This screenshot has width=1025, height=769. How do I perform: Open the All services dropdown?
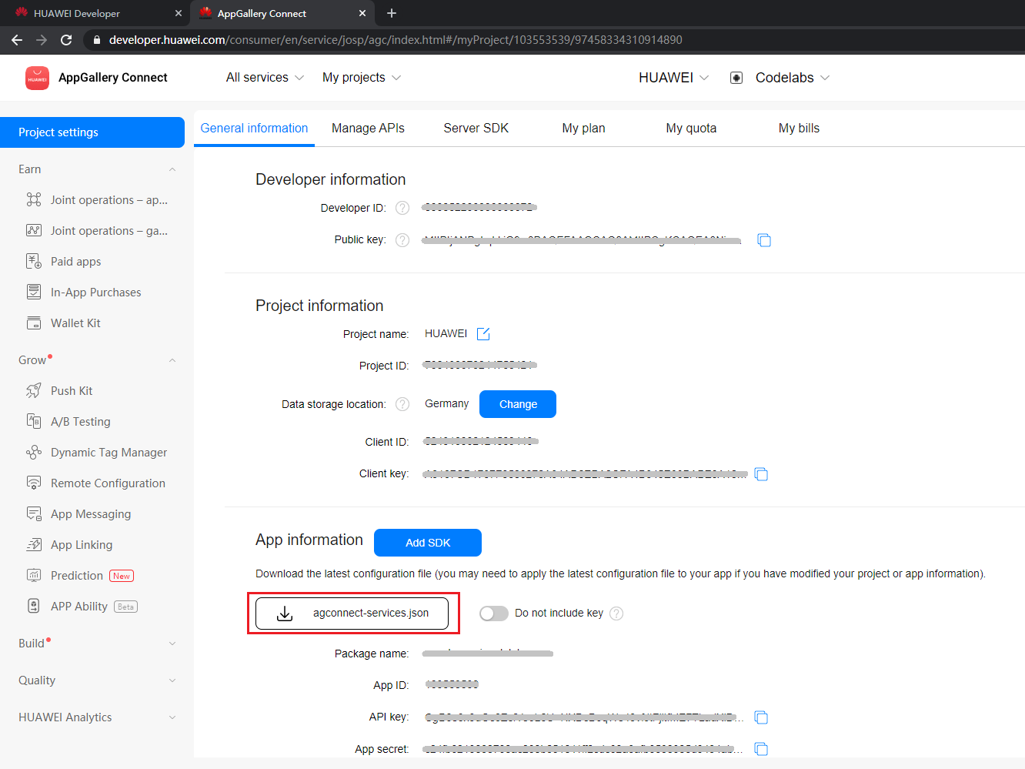tap(264, 77)
